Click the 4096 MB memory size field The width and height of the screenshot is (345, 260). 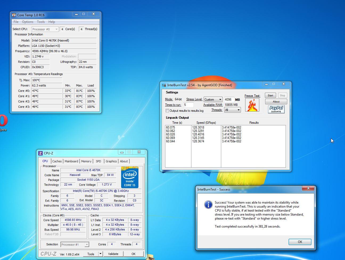coord(229,100)
